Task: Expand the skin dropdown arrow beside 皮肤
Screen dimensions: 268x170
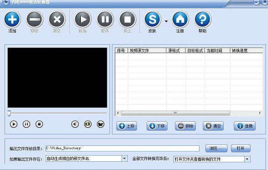Action: [166, 21]
